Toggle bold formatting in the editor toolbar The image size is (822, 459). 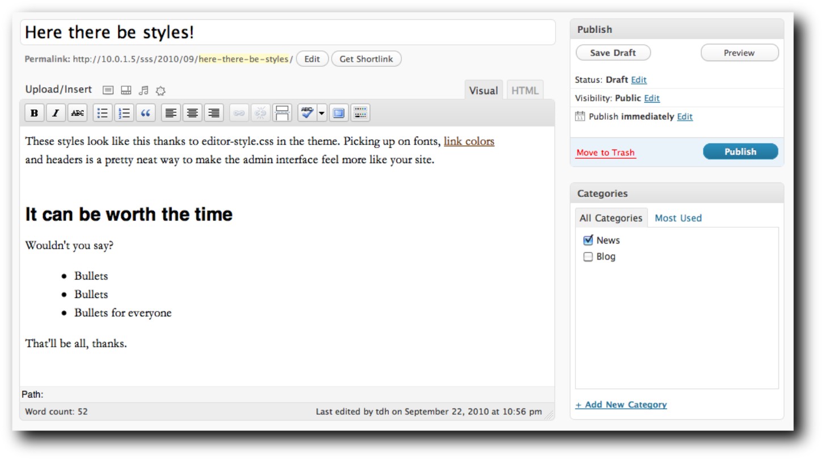point(35,113)
